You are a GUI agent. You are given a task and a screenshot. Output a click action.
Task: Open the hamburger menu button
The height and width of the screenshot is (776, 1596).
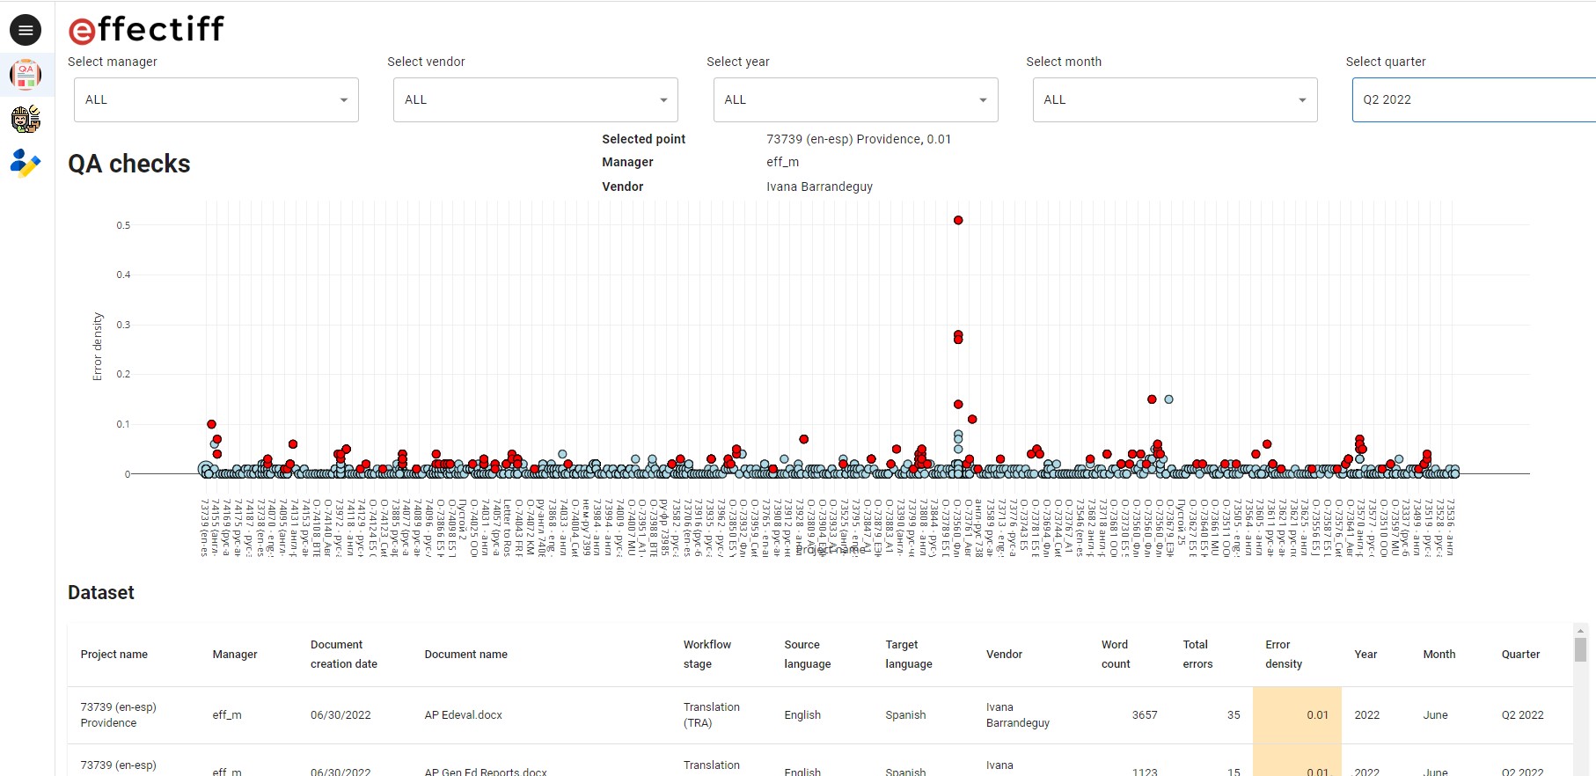coord(26,30)
